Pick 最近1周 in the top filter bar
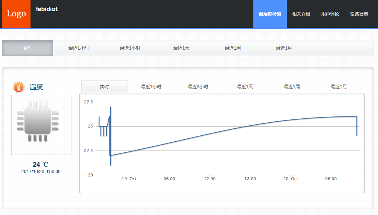This screenshot has height=215, width=378. pyautogui.click(x=233, y=48)
